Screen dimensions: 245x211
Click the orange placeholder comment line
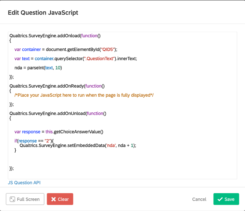point(84,95)
